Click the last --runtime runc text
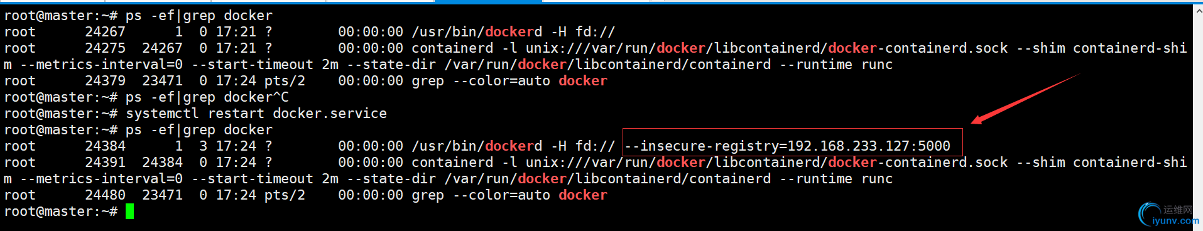This screenshot has height=231, width=1203. click(x=836, y=179)
